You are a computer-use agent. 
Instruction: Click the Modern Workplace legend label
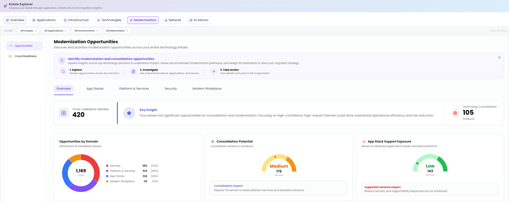[x=122, y=181]
